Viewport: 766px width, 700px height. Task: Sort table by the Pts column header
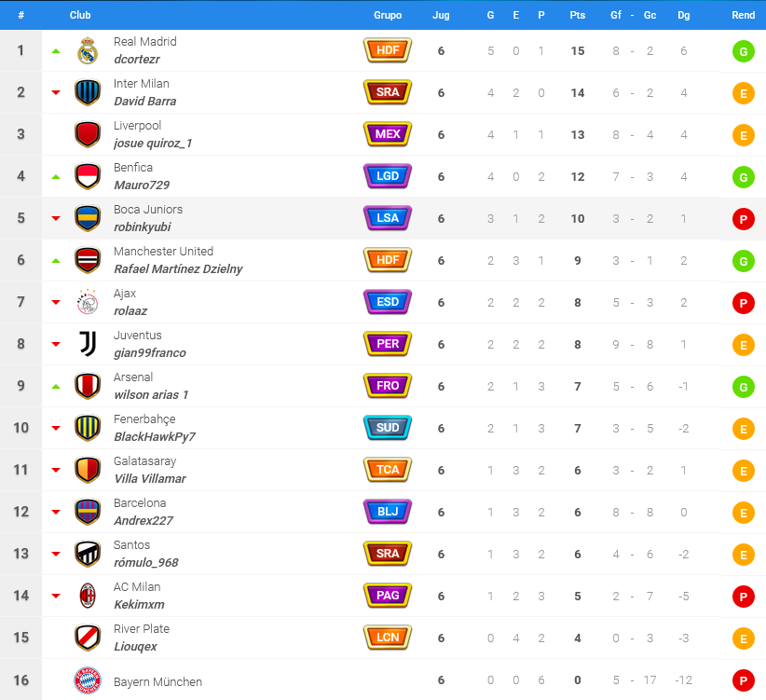click(x=578, y=15)
